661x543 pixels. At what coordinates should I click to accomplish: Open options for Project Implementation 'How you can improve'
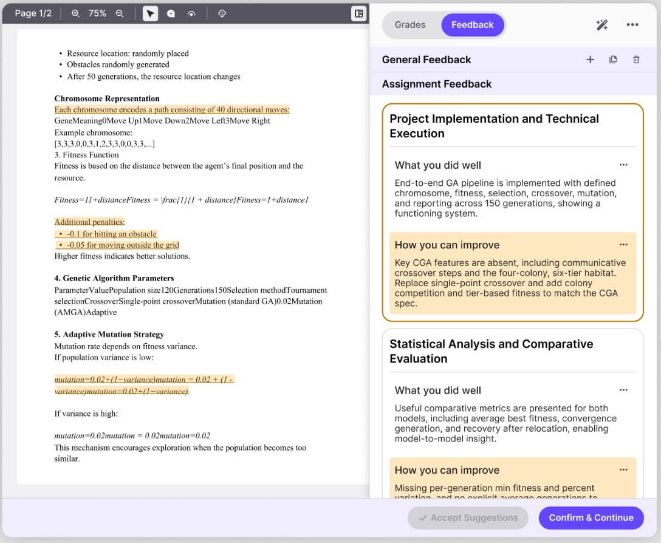tap(623, 245)
